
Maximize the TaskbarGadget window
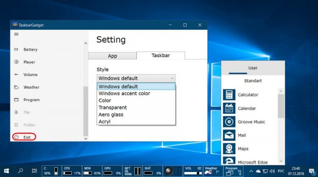[185, 25]
